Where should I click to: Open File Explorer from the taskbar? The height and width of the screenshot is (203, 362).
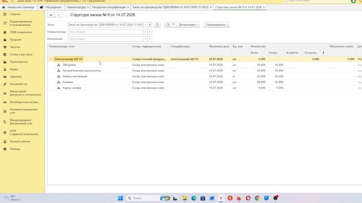point(184,198)
